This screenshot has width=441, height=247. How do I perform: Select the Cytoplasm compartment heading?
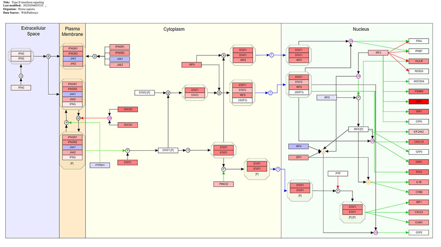[x=174, y=29]
